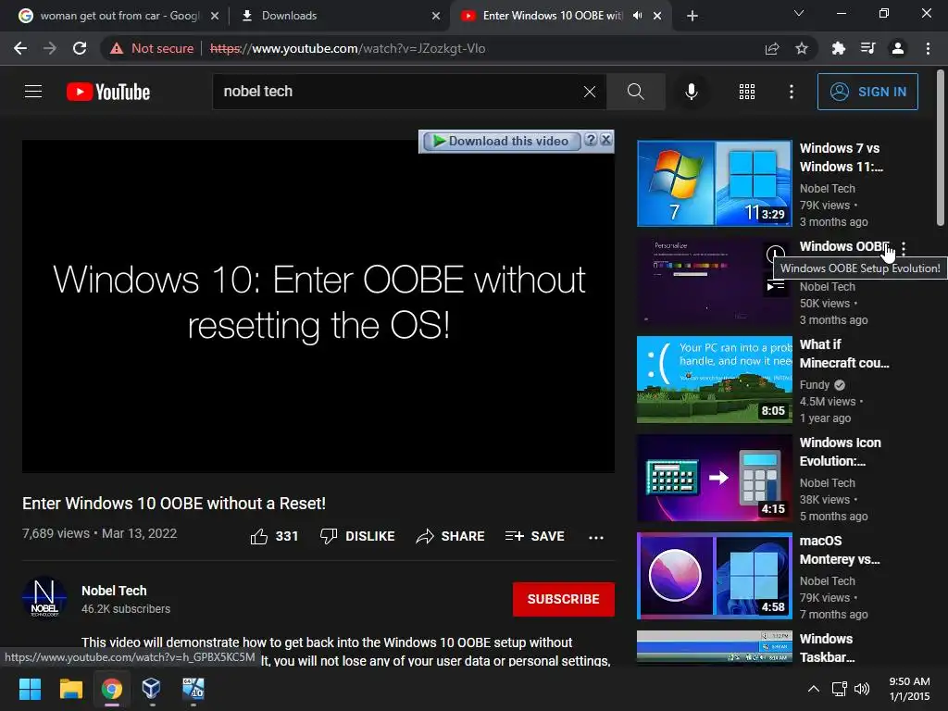Screen dimensions: 948x711
Task: Click the What if Minecraft title
Action: pyautogui.click(x=844, y=354)
